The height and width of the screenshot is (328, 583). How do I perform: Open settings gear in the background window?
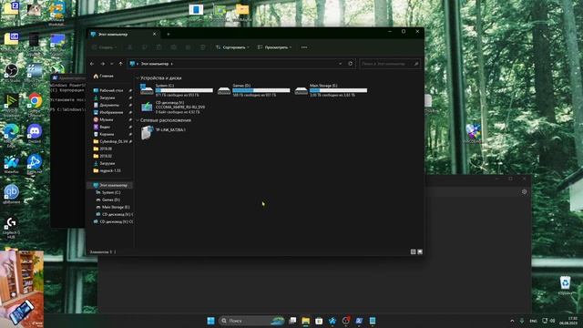[525, 192]
